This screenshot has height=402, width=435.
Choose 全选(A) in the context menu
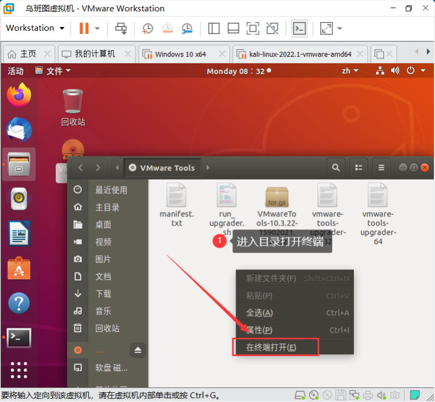pos(295,313)
